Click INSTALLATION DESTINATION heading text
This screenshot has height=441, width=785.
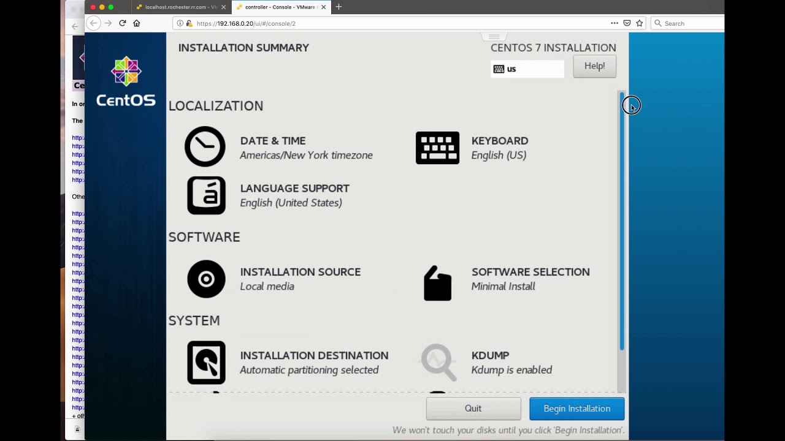[314, 355]
